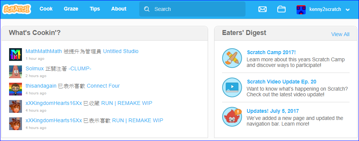Open the kenny2scratch username menu
The height and width of the screenshot is (141, 359).
click(325, 9)
